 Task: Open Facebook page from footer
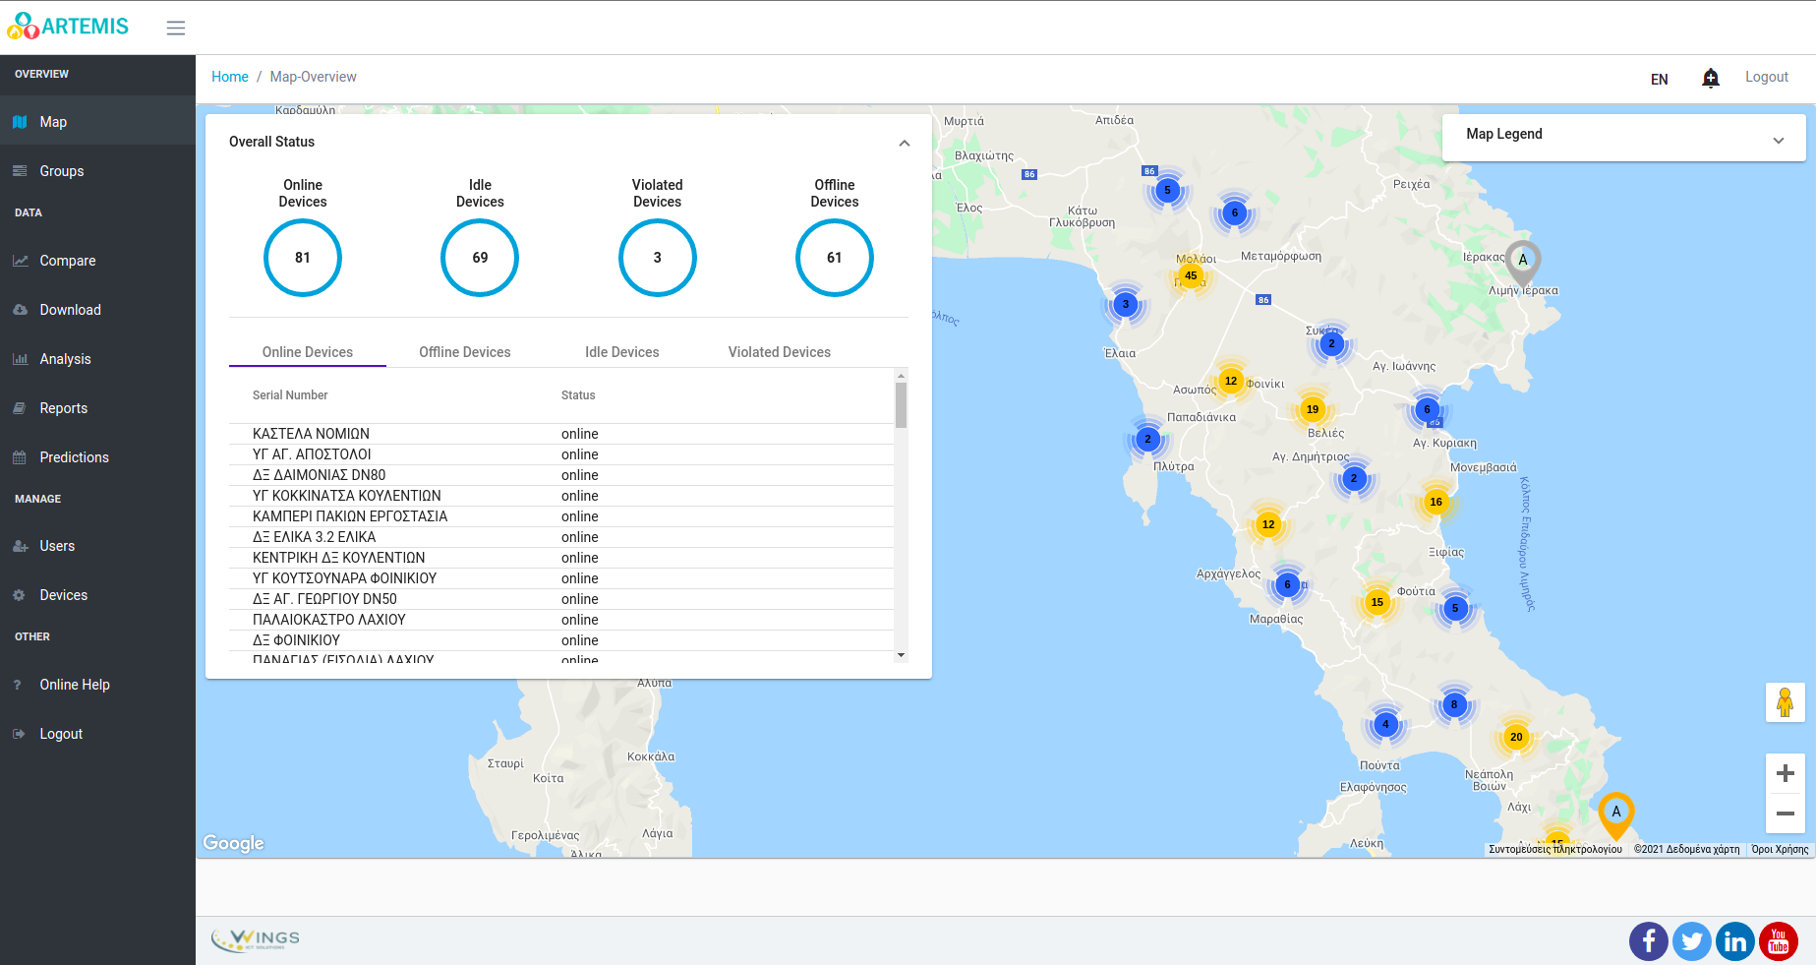click(x=1648, y=941)
